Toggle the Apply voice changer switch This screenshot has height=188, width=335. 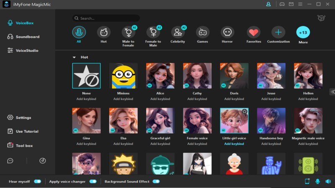click(x=93, y=181)
